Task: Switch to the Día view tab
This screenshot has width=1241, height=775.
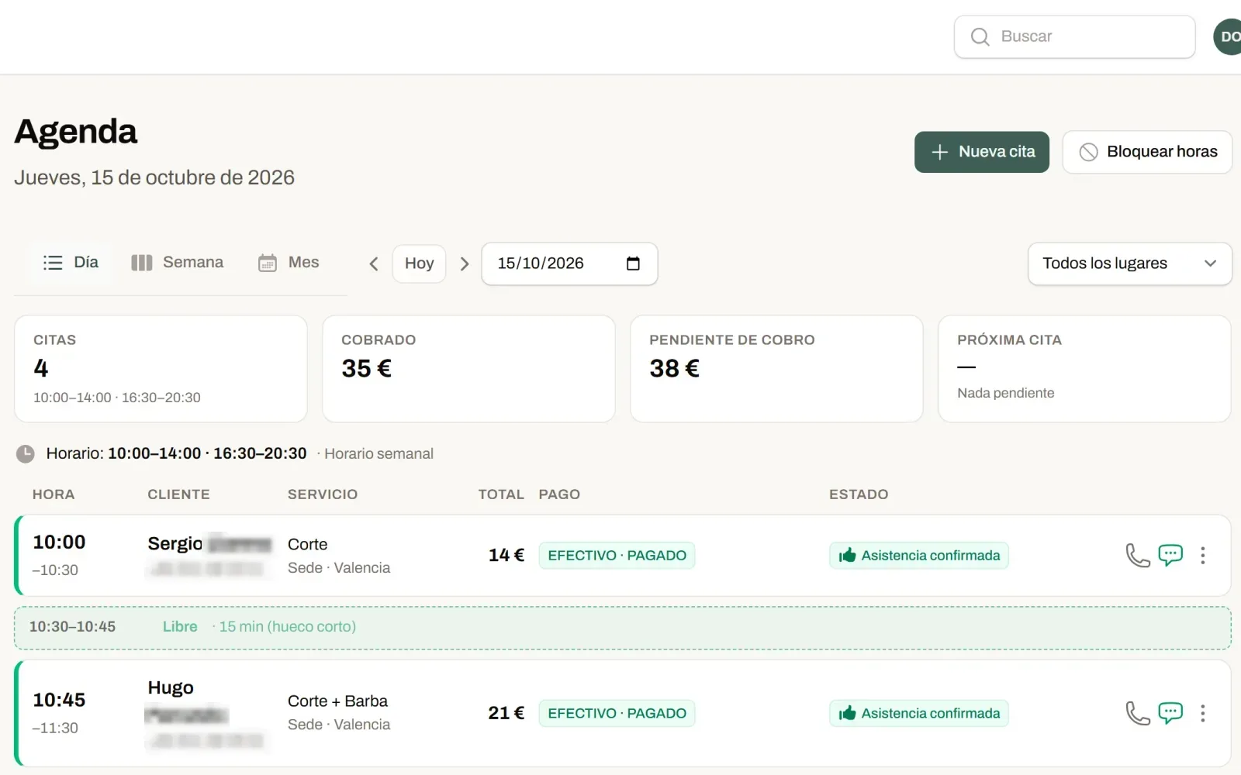Action: click(71, 263)
